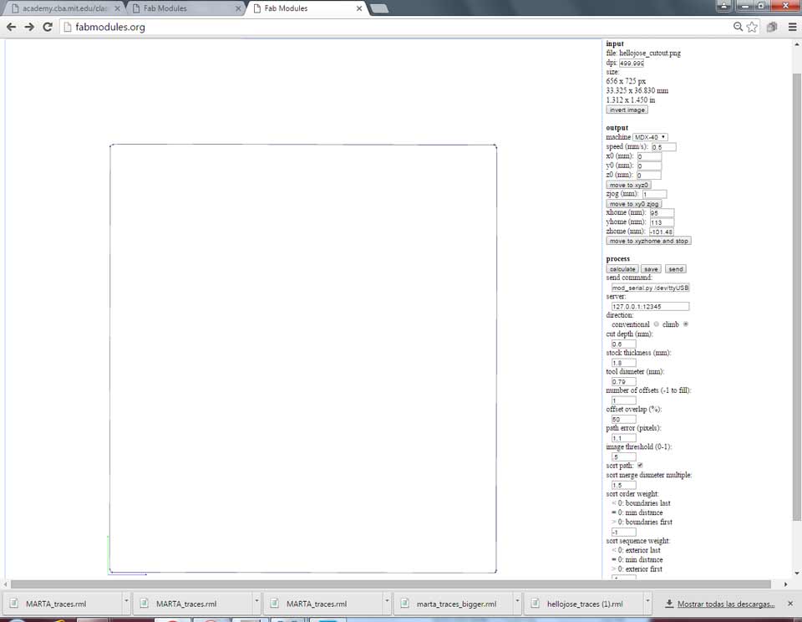The height and width of the screenshot is (622, 802).
Task: Open the extension icon beside the star
Action: [771, 27]
